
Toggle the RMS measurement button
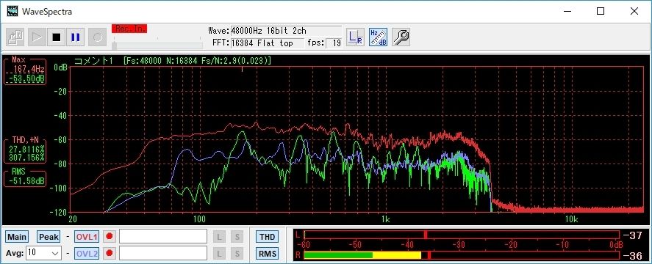268,253
